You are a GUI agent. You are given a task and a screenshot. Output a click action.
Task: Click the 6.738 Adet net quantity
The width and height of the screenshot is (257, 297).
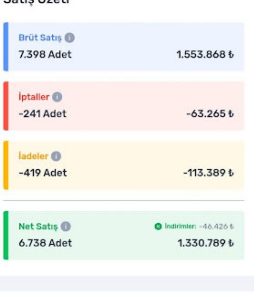pyautogui.click(x=45, y=243)
